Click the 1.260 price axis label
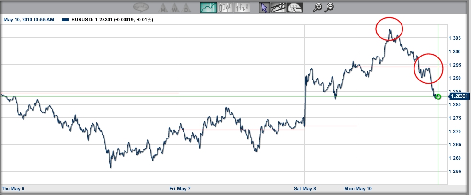This screenshot has height=195, width=471. 455,158
